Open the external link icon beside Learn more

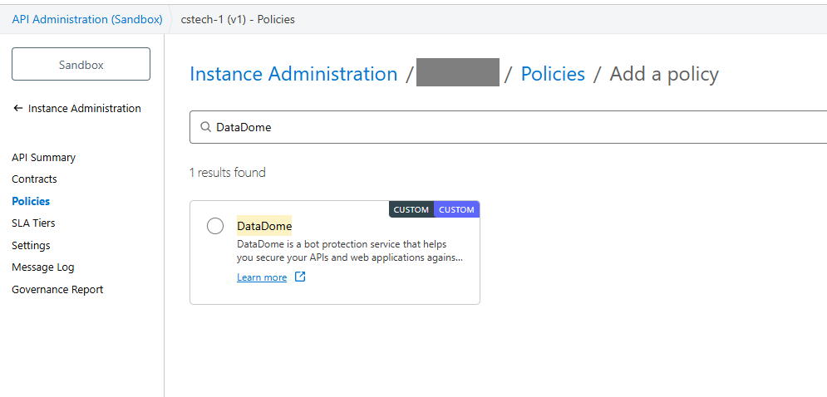[300, 277]
